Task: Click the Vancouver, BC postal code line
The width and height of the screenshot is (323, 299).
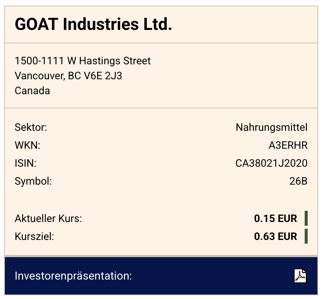Action: pos(68,76)
